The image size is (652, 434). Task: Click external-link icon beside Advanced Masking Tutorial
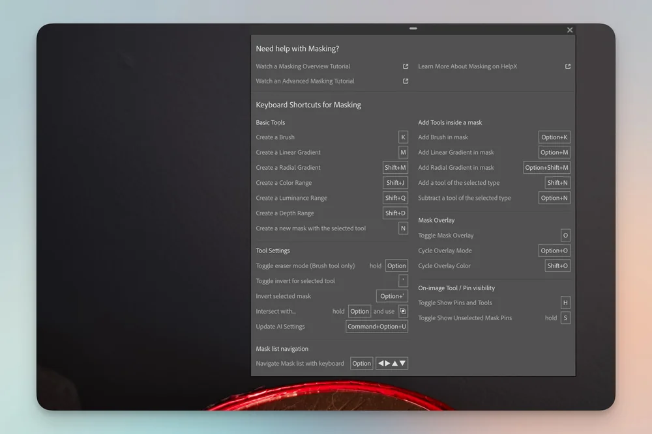[x=406, y=81]
